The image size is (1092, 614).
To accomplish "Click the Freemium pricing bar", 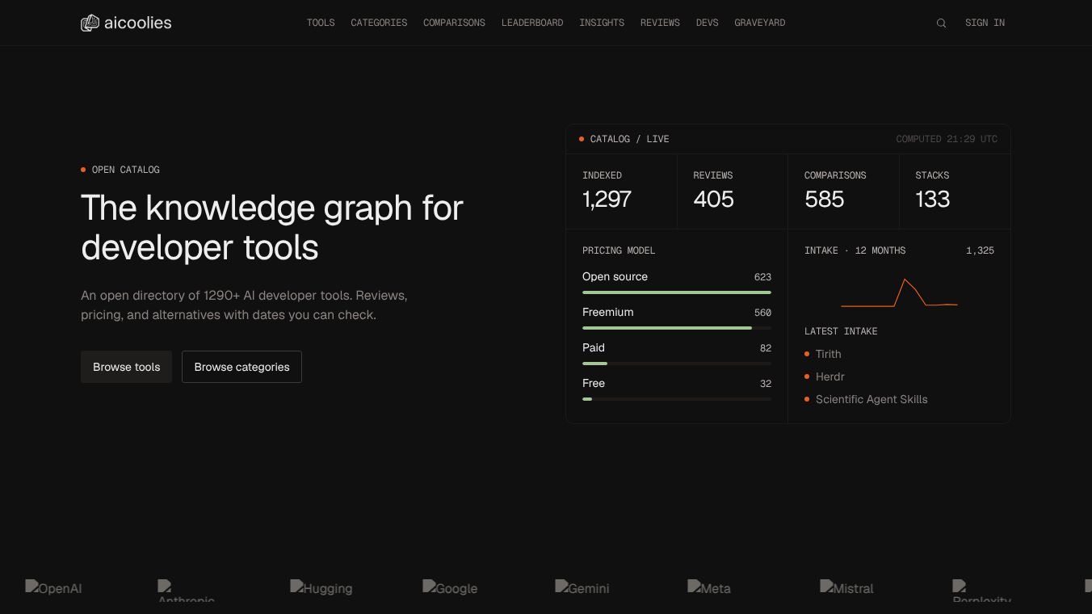I will click(x=677, y=328).
